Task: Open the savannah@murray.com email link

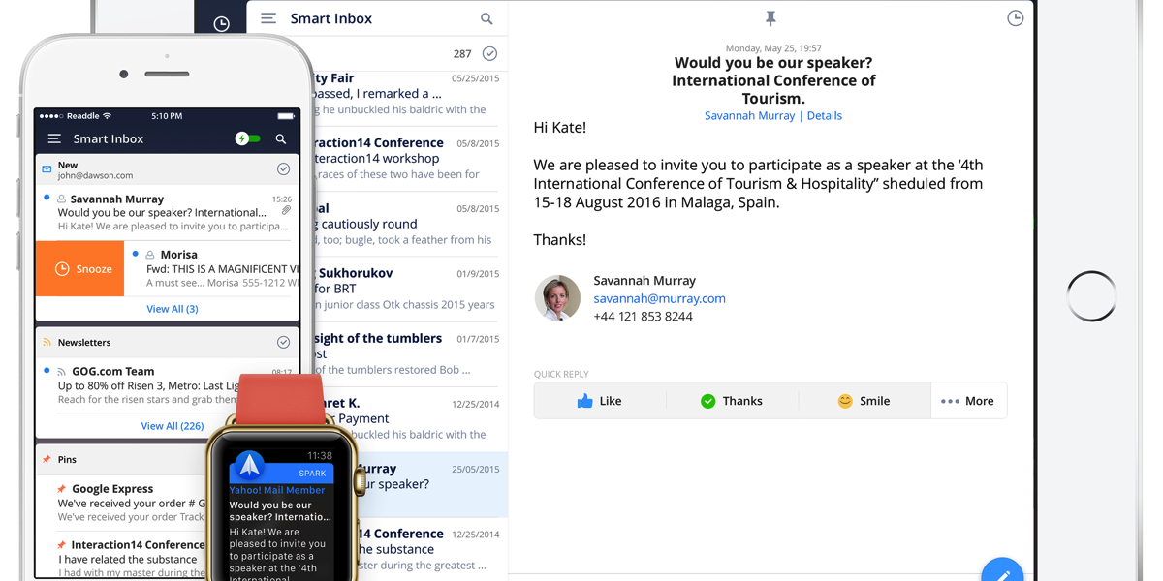Action: click(659, 298)
